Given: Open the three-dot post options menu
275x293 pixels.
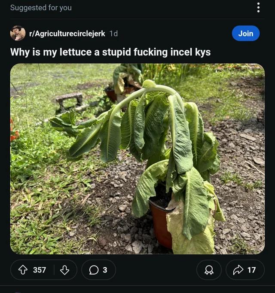Looking at the screenshot, I should 258,8.
